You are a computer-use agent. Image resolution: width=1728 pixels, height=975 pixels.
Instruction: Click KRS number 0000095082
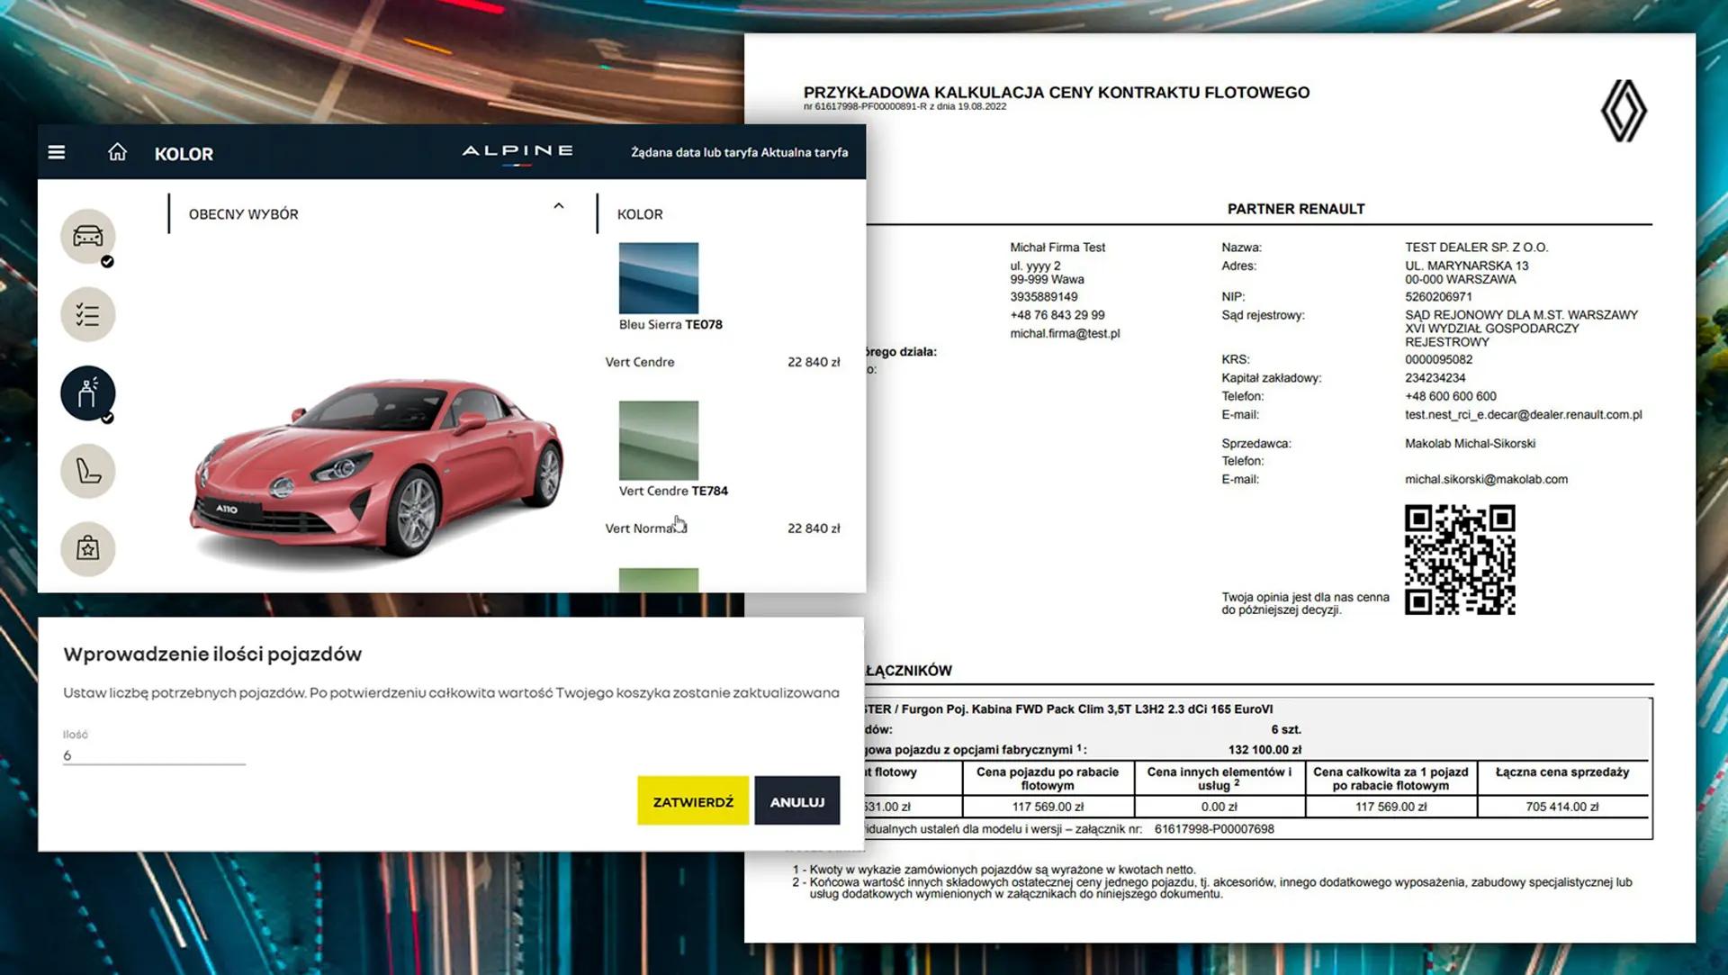pyautogui.click(x=1438, y=359)
